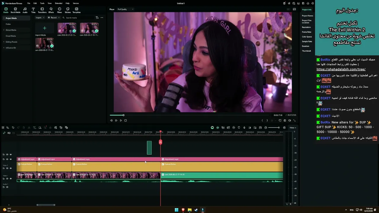The height and width of the screenshot is (213, 379).
Task: Click the timeline zoom-out minus button
Action: [266, 128]
